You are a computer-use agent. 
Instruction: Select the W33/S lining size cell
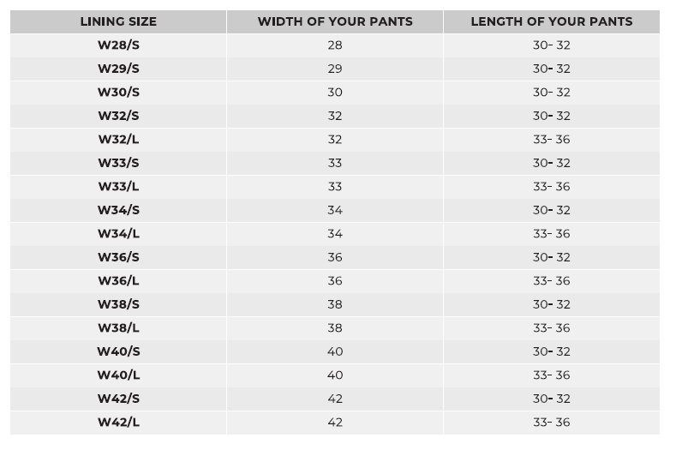118,163
